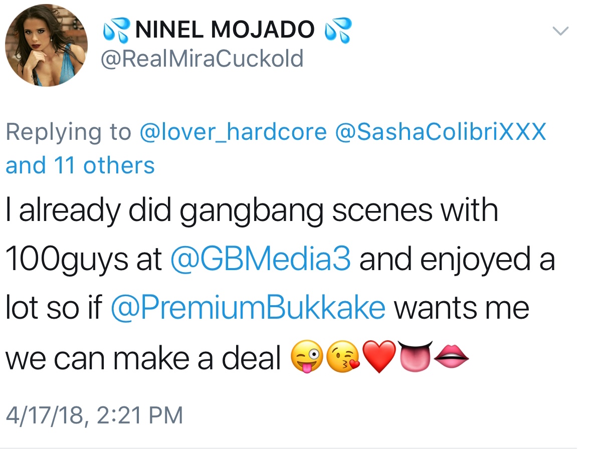Click the winking tongue-out face emoji
The image size is (590, 452).
tap(306, 358)
